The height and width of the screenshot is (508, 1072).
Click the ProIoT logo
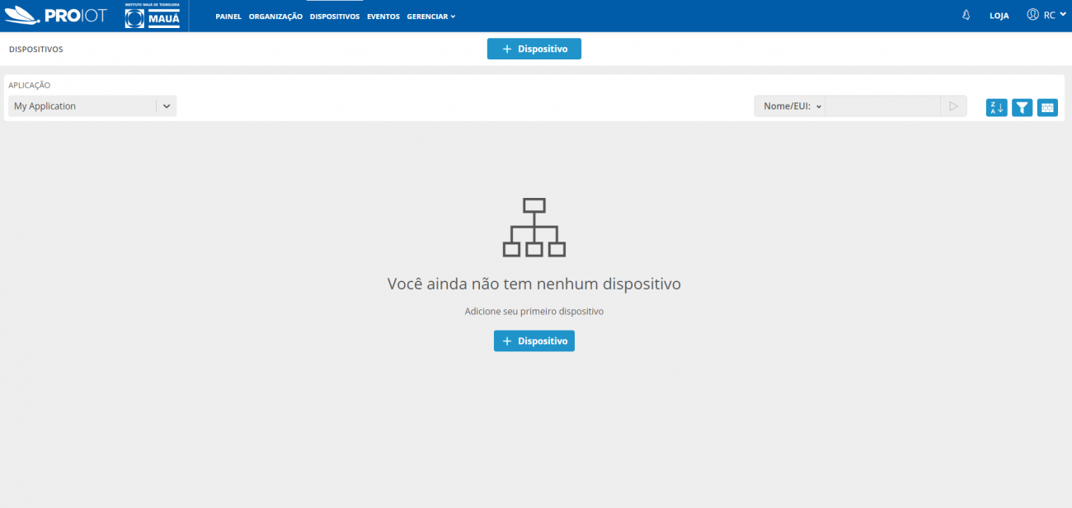click(56, 16)
